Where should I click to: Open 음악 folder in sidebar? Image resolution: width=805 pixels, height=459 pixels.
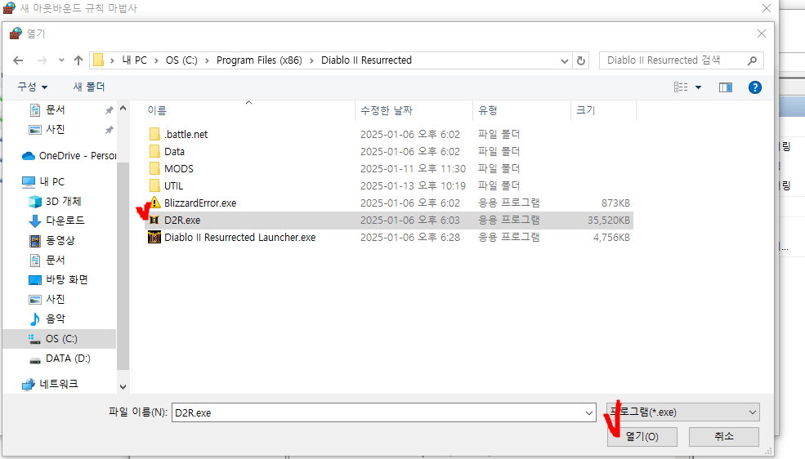point(47,319)
